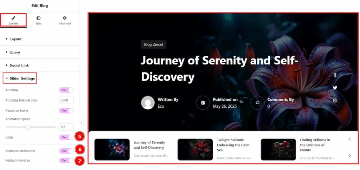Click the Twitter bird icon
Screen dimensions: 360x170
point(335,88)
